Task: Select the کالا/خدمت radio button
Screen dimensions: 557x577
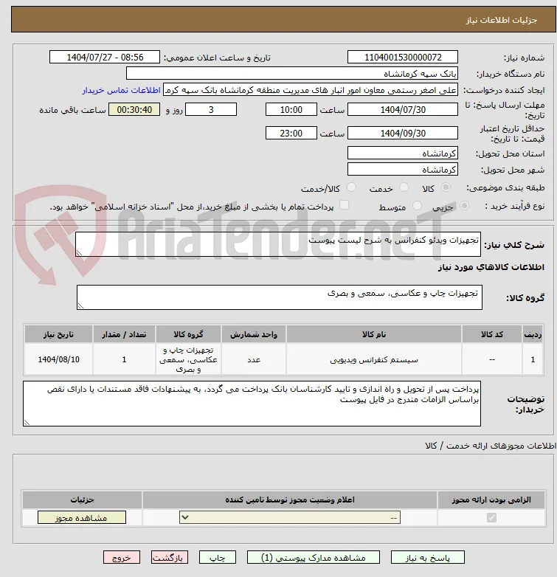Action: [x=351, y=187]
